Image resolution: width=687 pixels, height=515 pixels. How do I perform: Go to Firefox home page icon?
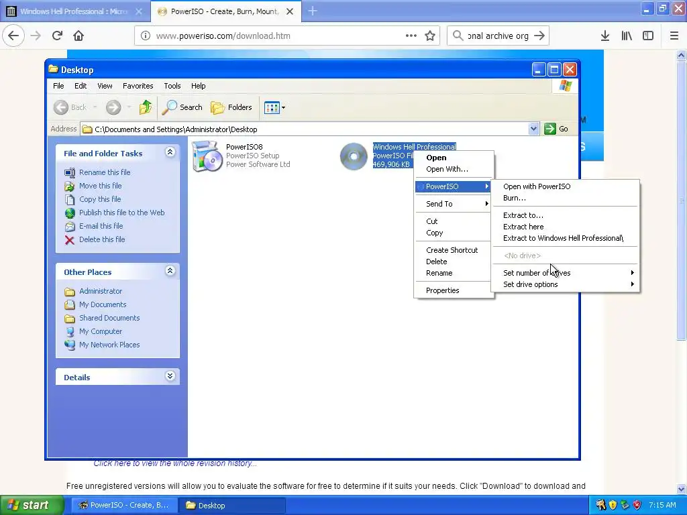(x=78, y=36)
